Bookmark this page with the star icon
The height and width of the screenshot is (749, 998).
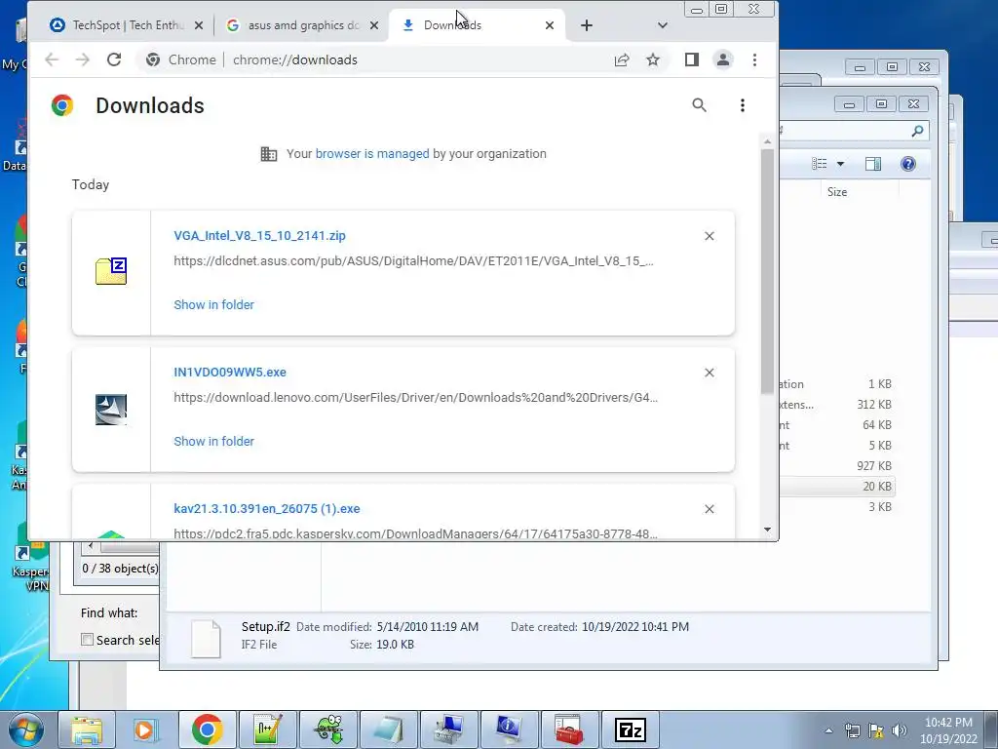[653, 59]
